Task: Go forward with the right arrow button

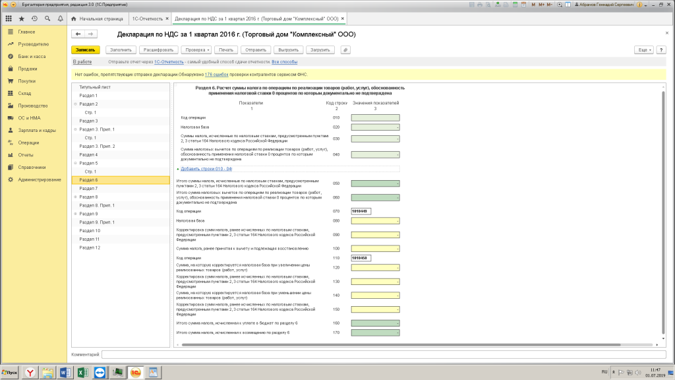Action: (90, 34)
